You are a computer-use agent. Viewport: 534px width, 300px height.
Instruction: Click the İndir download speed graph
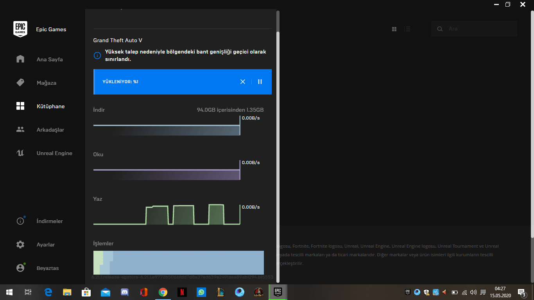coord(167,126)
